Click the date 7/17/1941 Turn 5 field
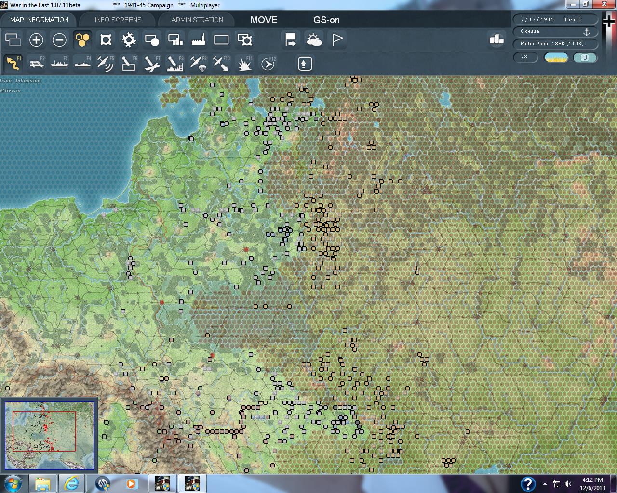Image resolution: width=617 pixels, height=493 pixels. tap(555, 19)
